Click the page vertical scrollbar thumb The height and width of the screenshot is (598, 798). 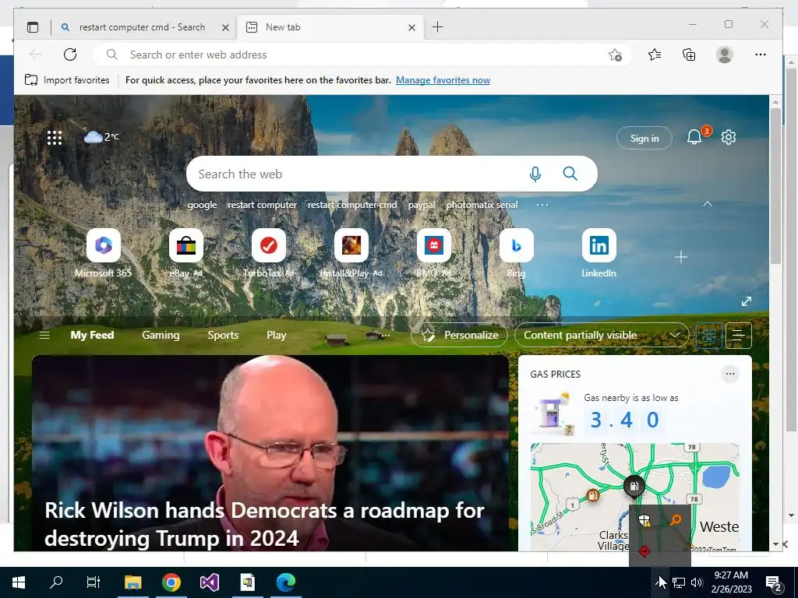tap(775, 185)
